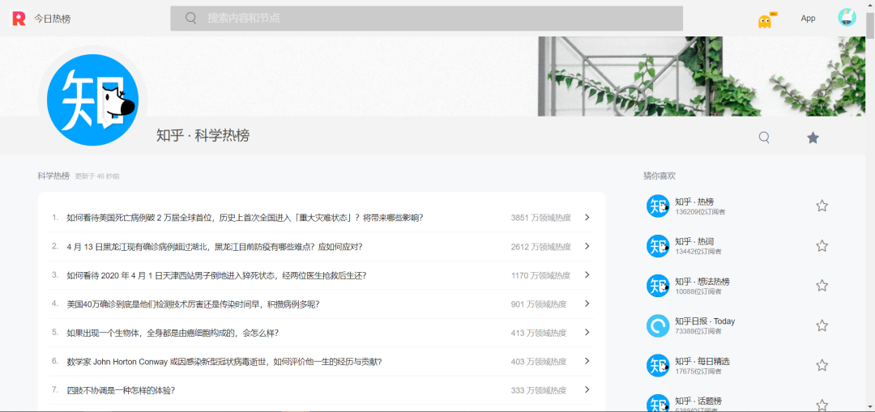Open the 知乎日报 · Today channel name

pyautogui.click(x=705, y=321)
